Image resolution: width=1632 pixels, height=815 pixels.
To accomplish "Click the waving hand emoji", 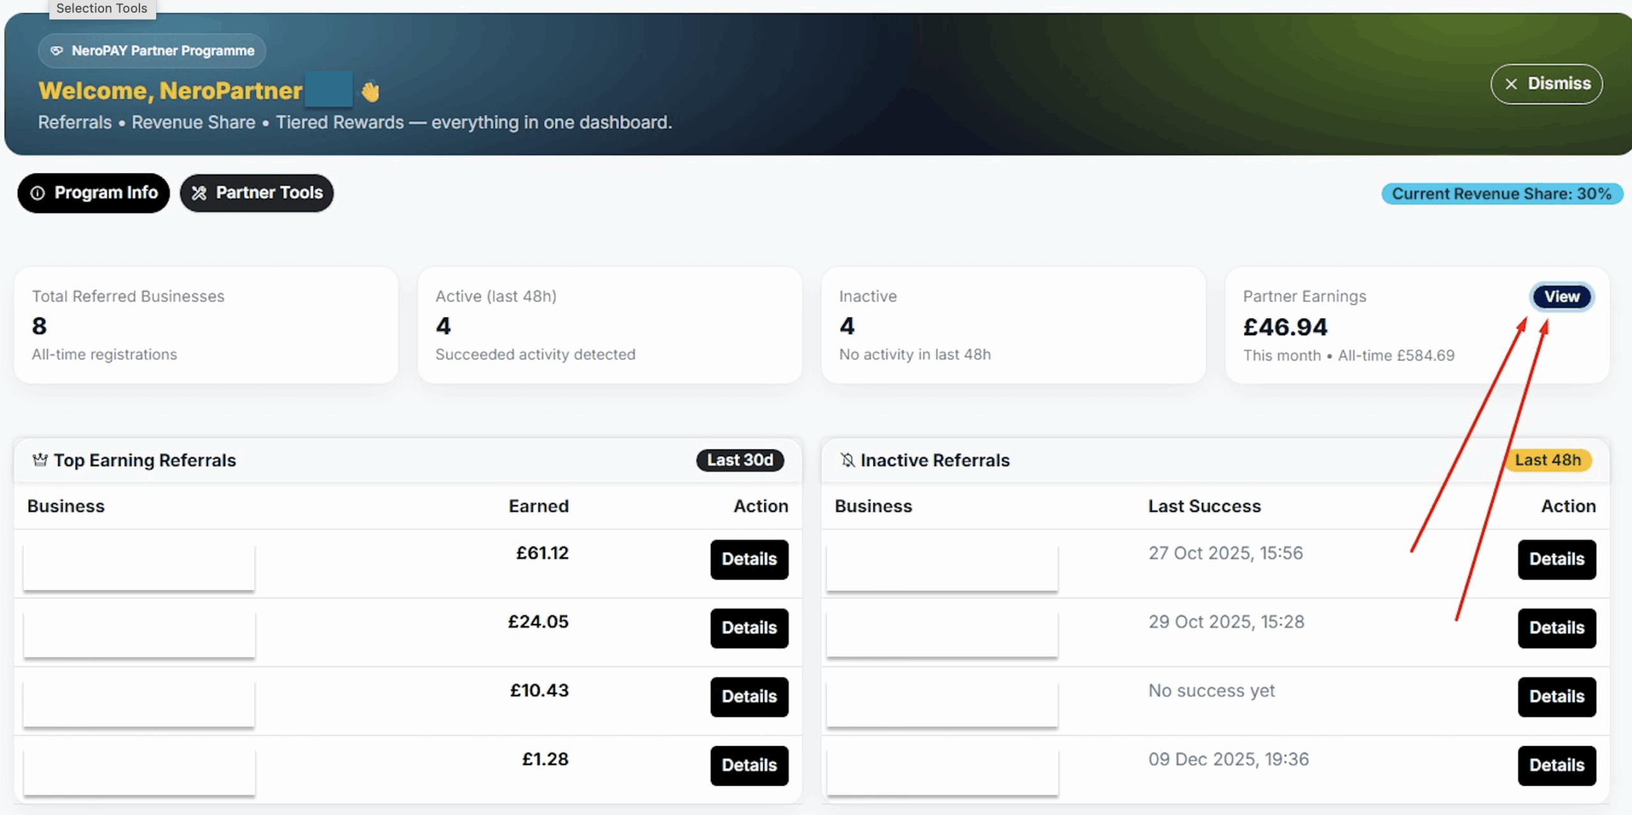I will 370,92.
